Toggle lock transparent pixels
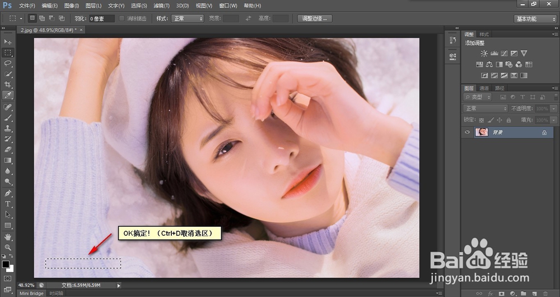Screen dimensions: 560x297 tap(482, 120)
